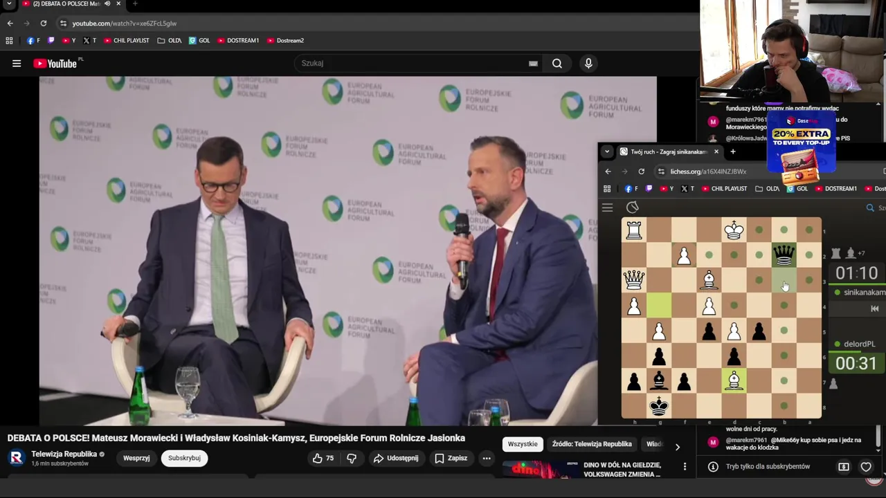Select the black queen on the board
The height and width of the screenshot is (498, 886).
click(x=784, y=255)
